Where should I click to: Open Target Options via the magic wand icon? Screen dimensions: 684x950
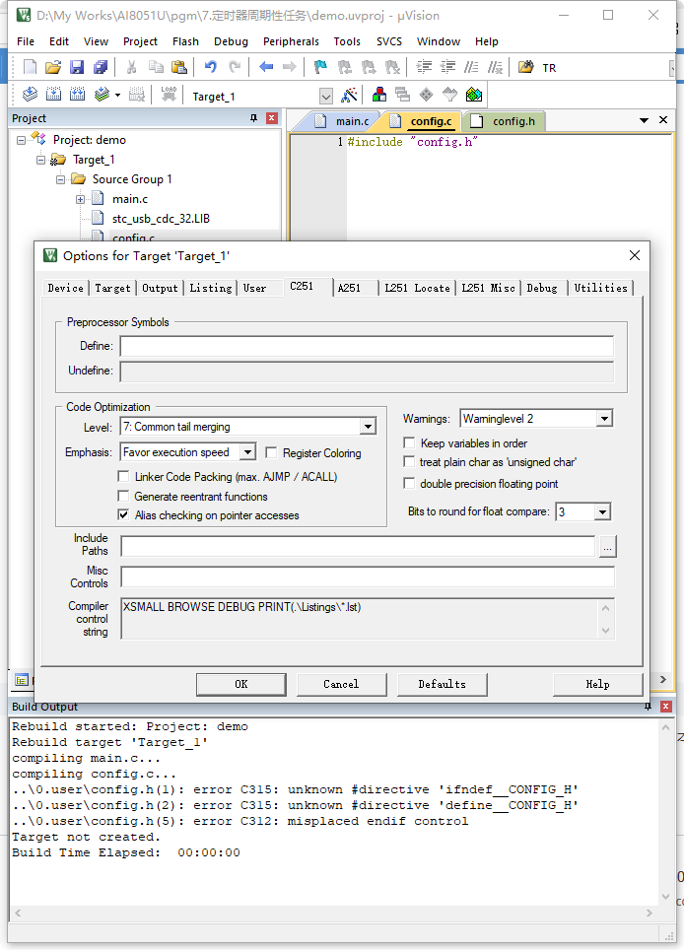click(349, 96)
